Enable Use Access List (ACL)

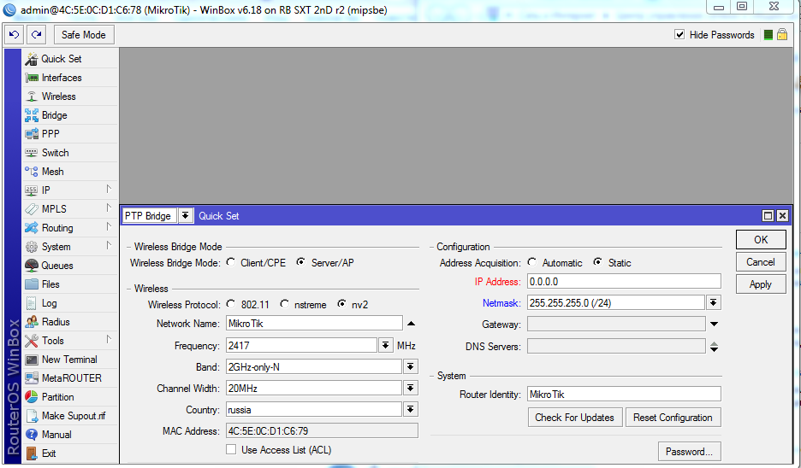point(231,449)
